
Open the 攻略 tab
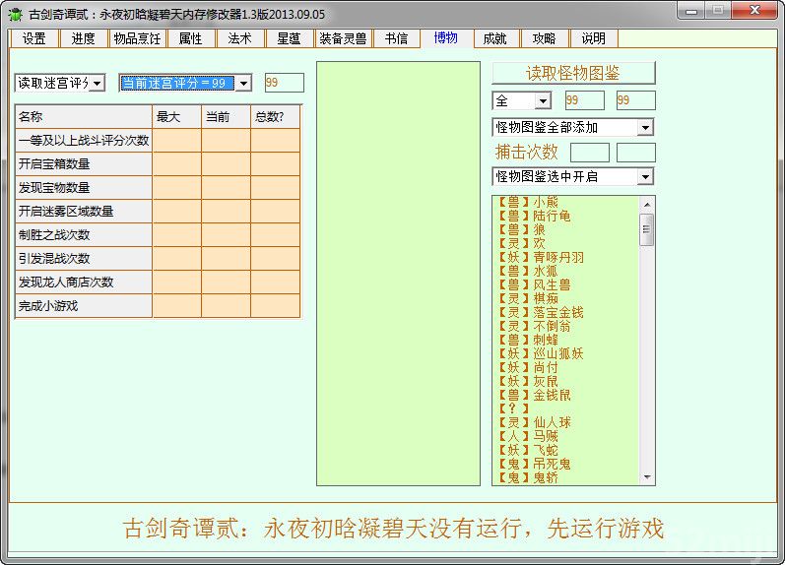pos(545,38)
